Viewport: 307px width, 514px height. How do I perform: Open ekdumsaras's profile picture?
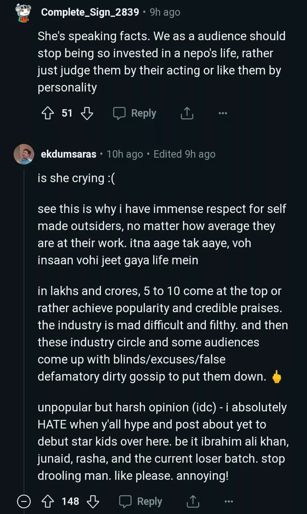click(x=24, y=154)
